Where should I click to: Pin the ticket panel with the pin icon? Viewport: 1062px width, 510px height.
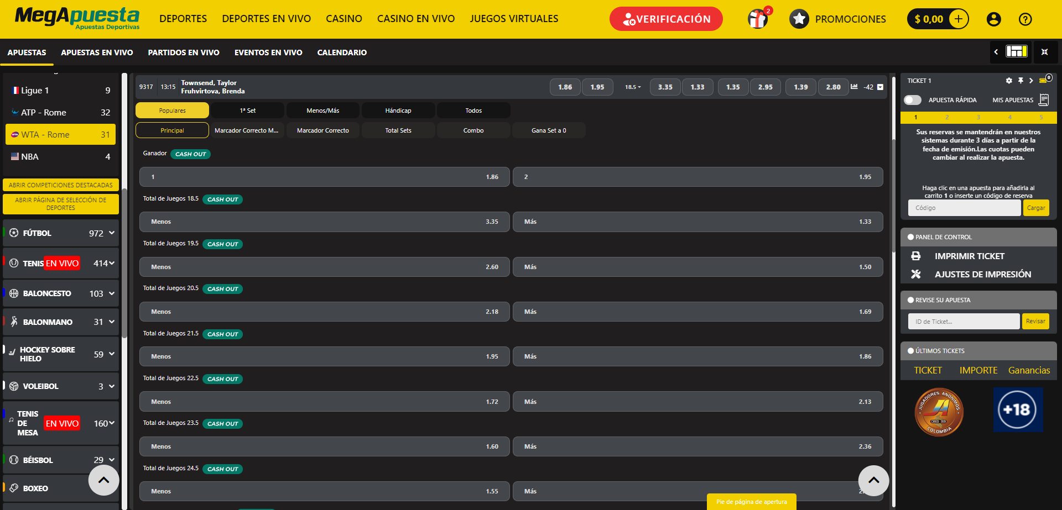click(1021, 81)
